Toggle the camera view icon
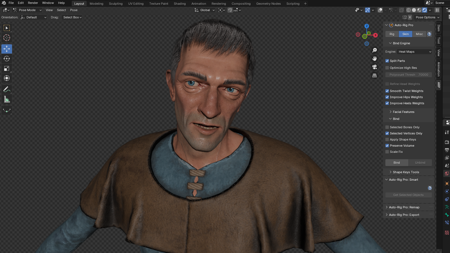Screen dimensions: 450x253 [x=375, y=67]
